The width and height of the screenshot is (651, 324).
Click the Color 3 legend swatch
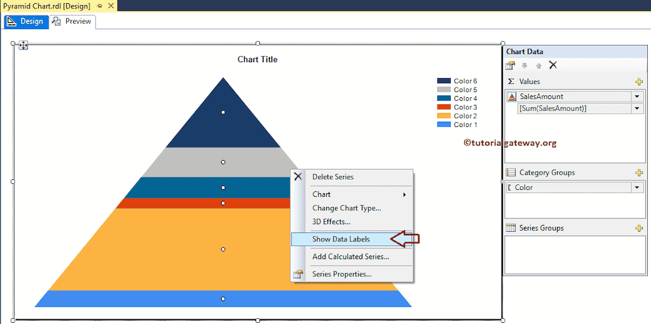444,107
